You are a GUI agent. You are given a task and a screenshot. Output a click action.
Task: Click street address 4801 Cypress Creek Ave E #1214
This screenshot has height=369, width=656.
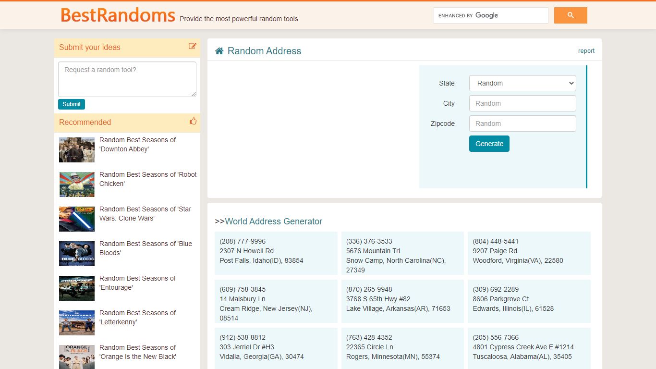[x=523, y=347]
